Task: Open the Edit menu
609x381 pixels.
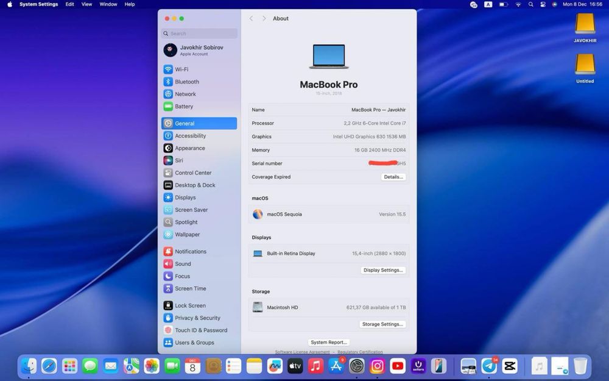Action: pyautogui.click(x=69, y=4)
